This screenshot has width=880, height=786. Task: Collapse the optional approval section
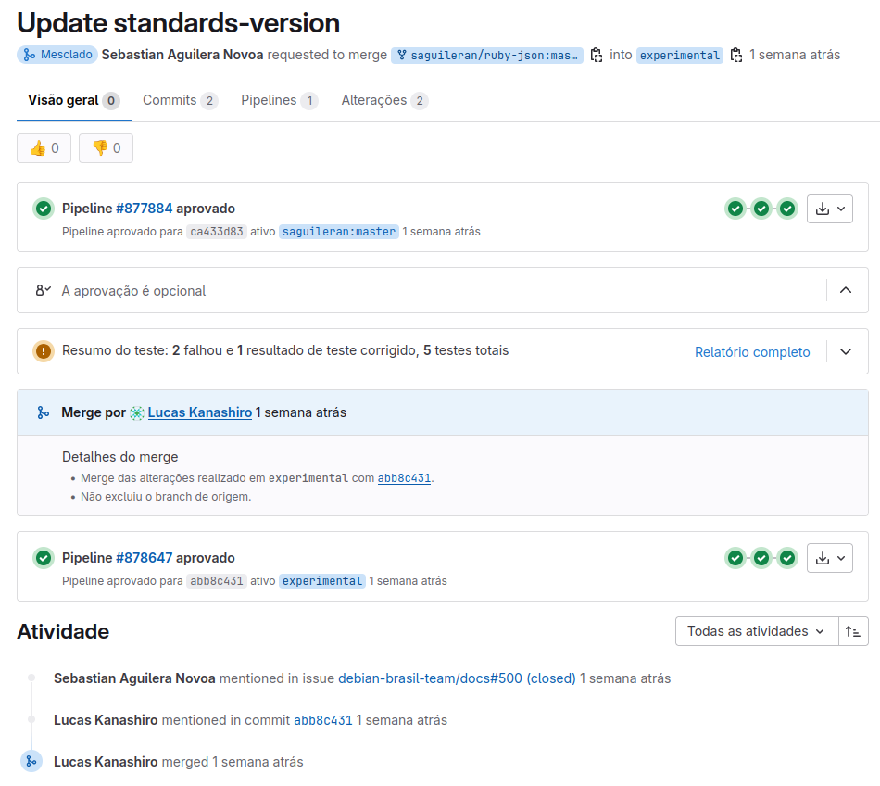(845, 290)
